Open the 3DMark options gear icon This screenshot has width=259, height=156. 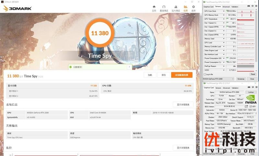click(193, 7)
